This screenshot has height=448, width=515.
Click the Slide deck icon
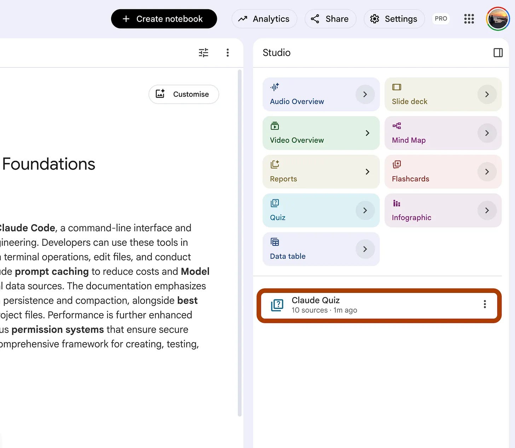[397, 87]
